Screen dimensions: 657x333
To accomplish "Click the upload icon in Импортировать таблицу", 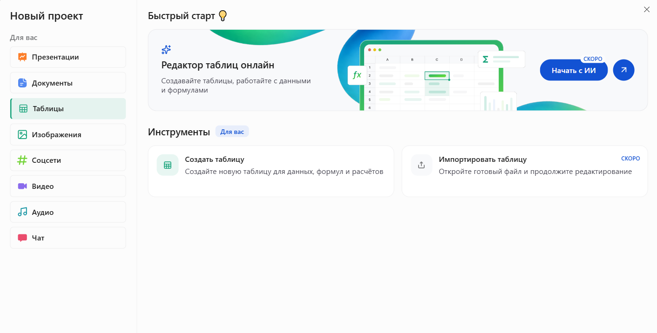I will tap(421, 165).
